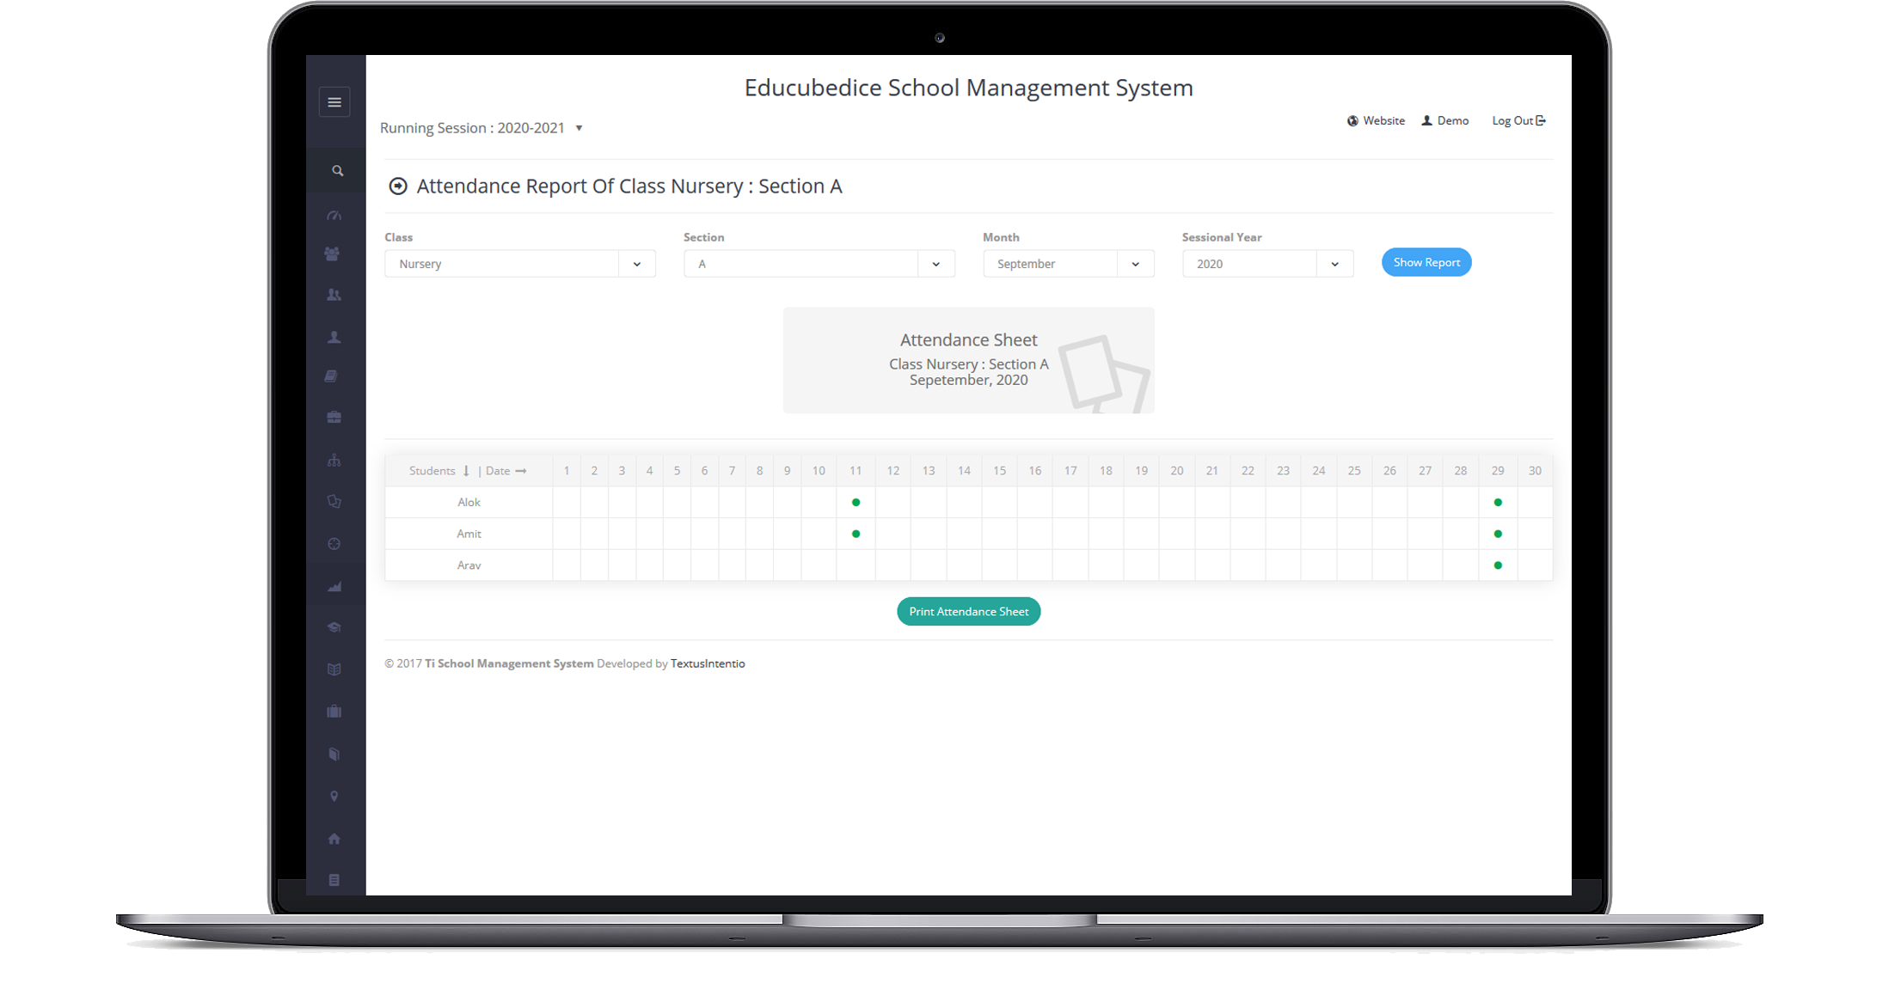Click the Students | Date column header
Image resolution: width=1895 pixels, height=1002 pixels.
point(468,471)
